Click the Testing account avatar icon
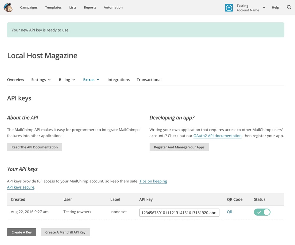The width and height of the screenshot is (295, 245). (x=229, y=8)
